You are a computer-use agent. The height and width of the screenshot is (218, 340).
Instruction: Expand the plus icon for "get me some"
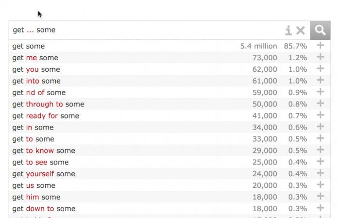(320, 57)
